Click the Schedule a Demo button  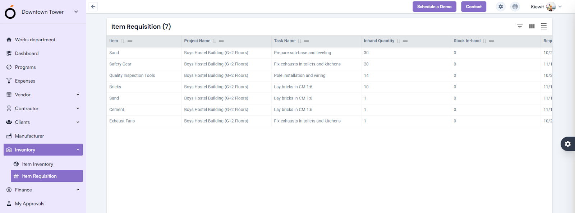tap(434, 6)
